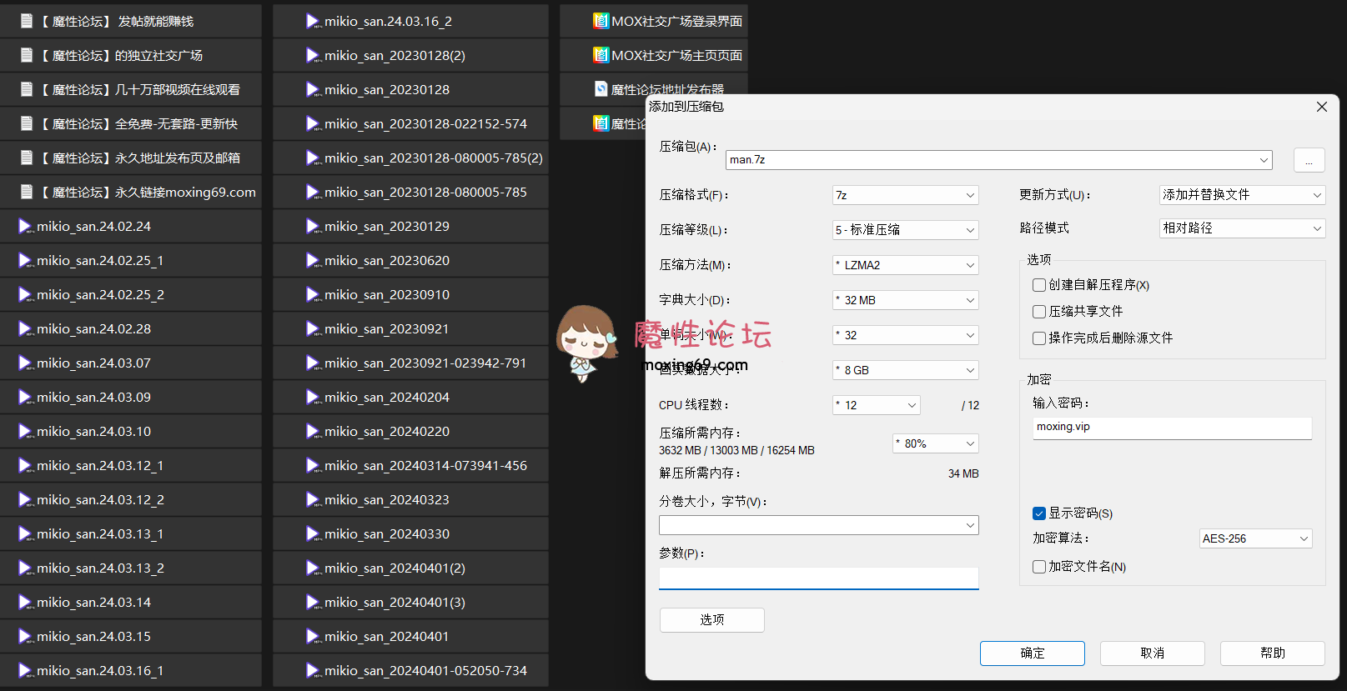The width and height of the screenshot is (1347, 691).
Task: Click the 参数 text input field
Action: click(x=818, y=578)
